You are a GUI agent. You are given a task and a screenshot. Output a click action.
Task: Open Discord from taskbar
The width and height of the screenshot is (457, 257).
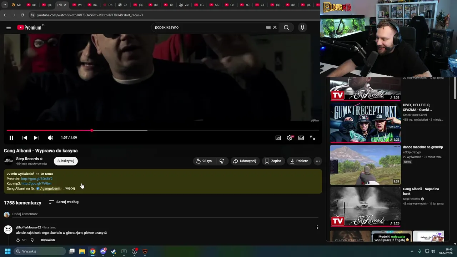103,251
